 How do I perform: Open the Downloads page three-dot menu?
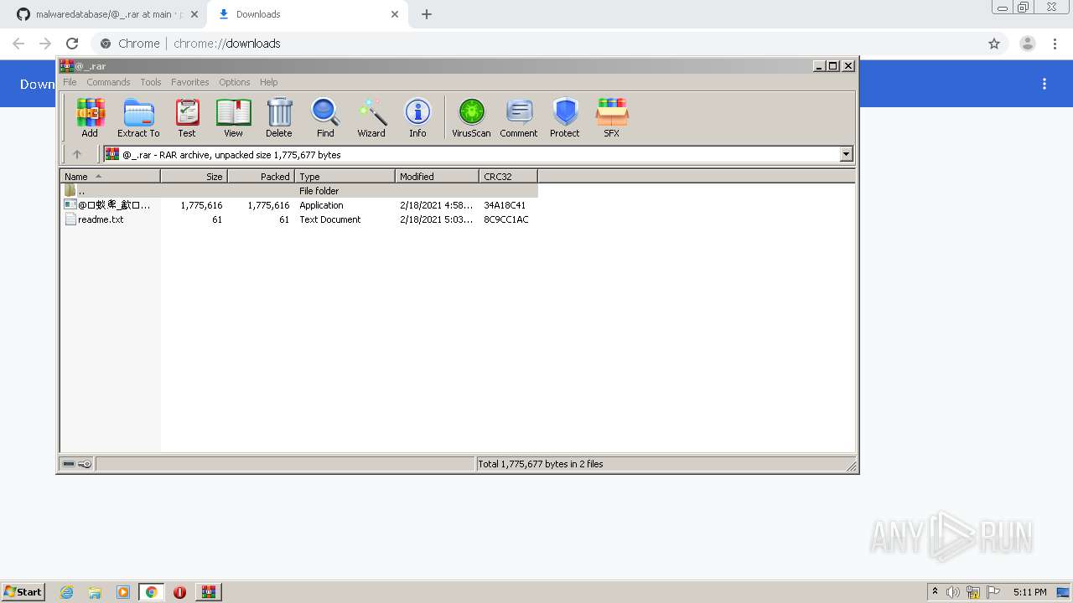[1044, 84]
